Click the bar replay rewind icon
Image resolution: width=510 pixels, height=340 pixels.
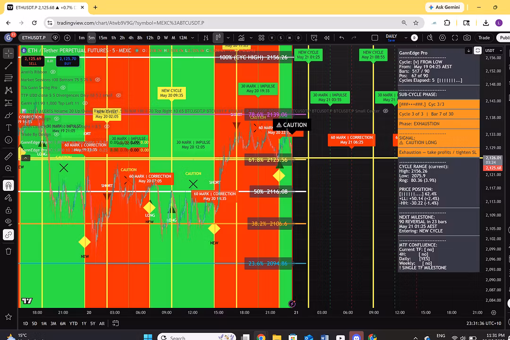point(327,38)
